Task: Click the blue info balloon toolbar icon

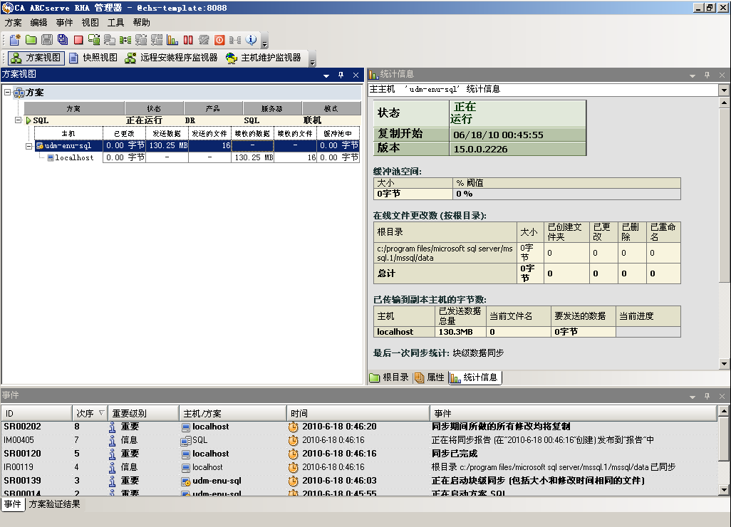Action: [x=251, y=40]
